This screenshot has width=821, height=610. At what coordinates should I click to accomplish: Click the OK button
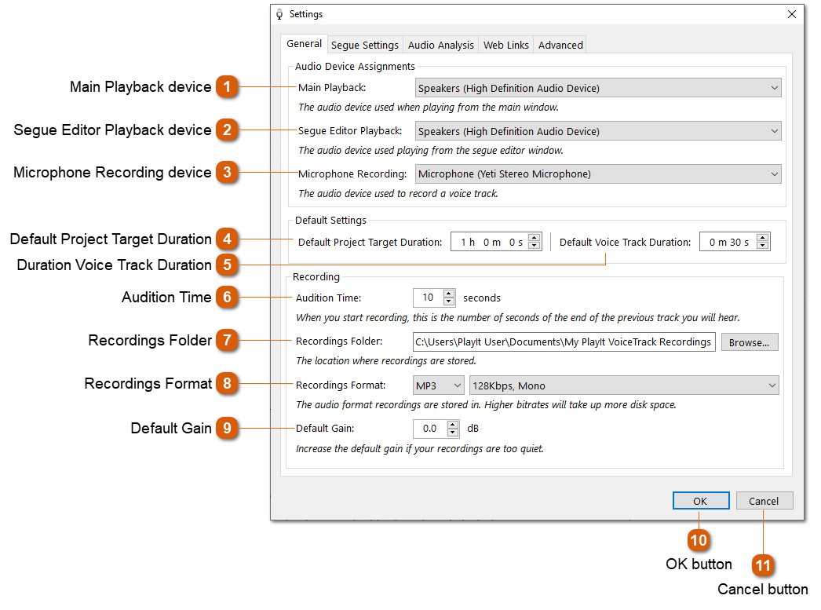pyautogui.click(x=701, y=500)
